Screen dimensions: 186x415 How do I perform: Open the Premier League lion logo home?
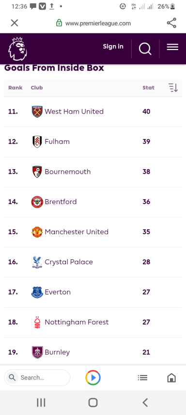tap(17, 49)
